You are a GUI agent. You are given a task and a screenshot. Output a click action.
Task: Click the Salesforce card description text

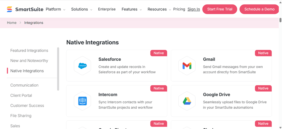pyautogui.click(x=127, y=69)
